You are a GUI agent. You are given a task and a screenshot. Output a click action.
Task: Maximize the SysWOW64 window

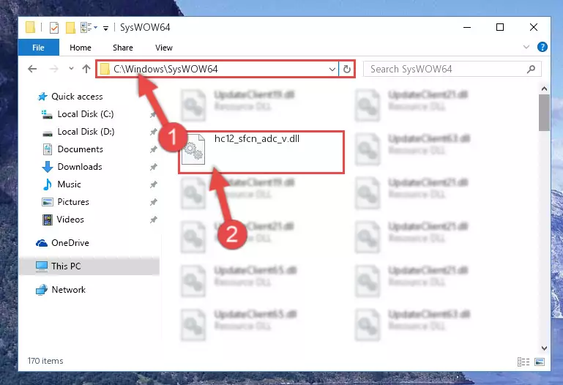[500, 27]
